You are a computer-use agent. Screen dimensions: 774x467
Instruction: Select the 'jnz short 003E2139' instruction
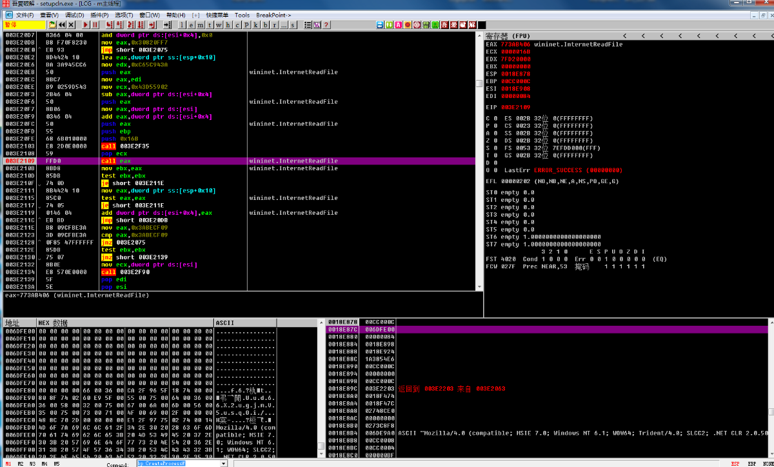click(134, 257)
